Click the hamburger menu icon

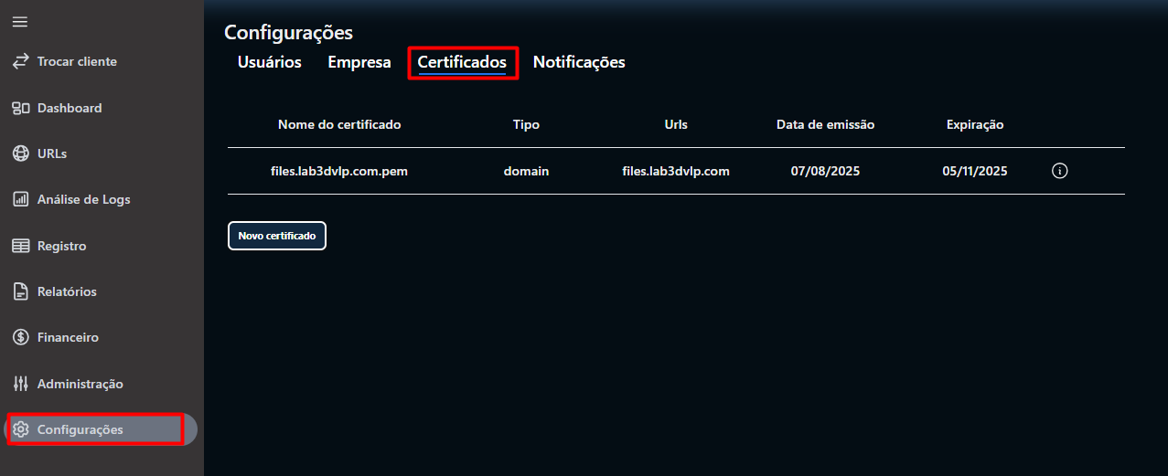19,22
